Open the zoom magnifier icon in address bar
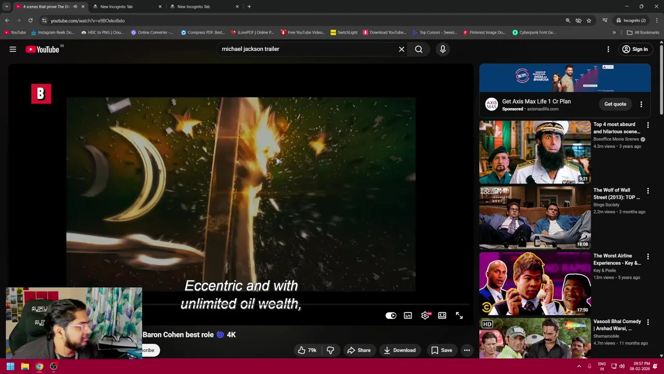 [x=568, y=21]
